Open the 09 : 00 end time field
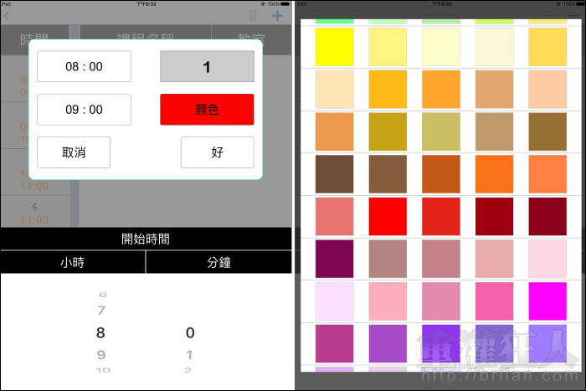This screenshot has width=586, height=391. tap(84, 110)
